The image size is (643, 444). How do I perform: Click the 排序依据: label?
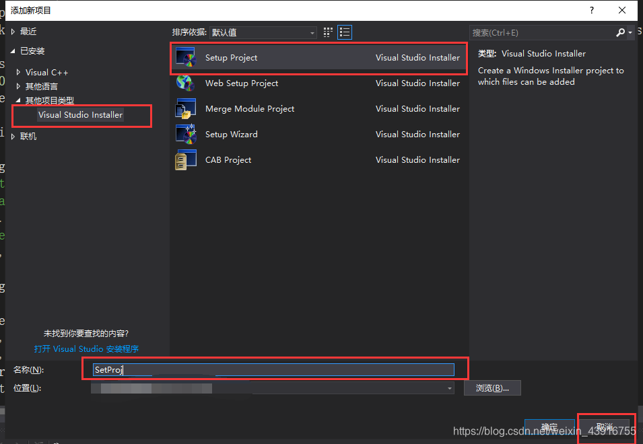click(x=189, y=32)
